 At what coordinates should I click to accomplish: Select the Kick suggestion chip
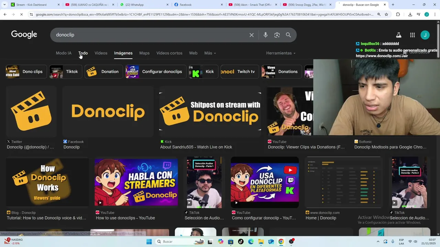pyautogui.click(x=203, y=72)
